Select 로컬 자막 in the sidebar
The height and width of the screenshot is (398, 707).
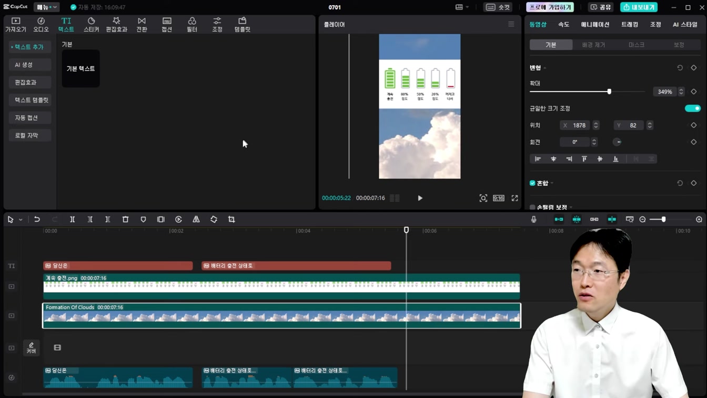[29, 135]
